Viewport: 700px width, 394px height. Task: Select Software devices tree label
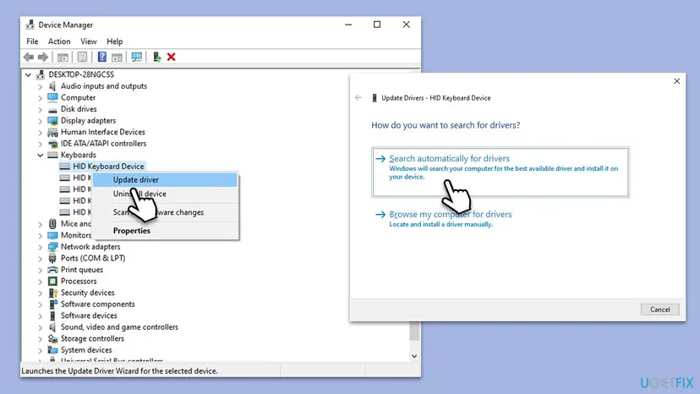coord(89,315)
